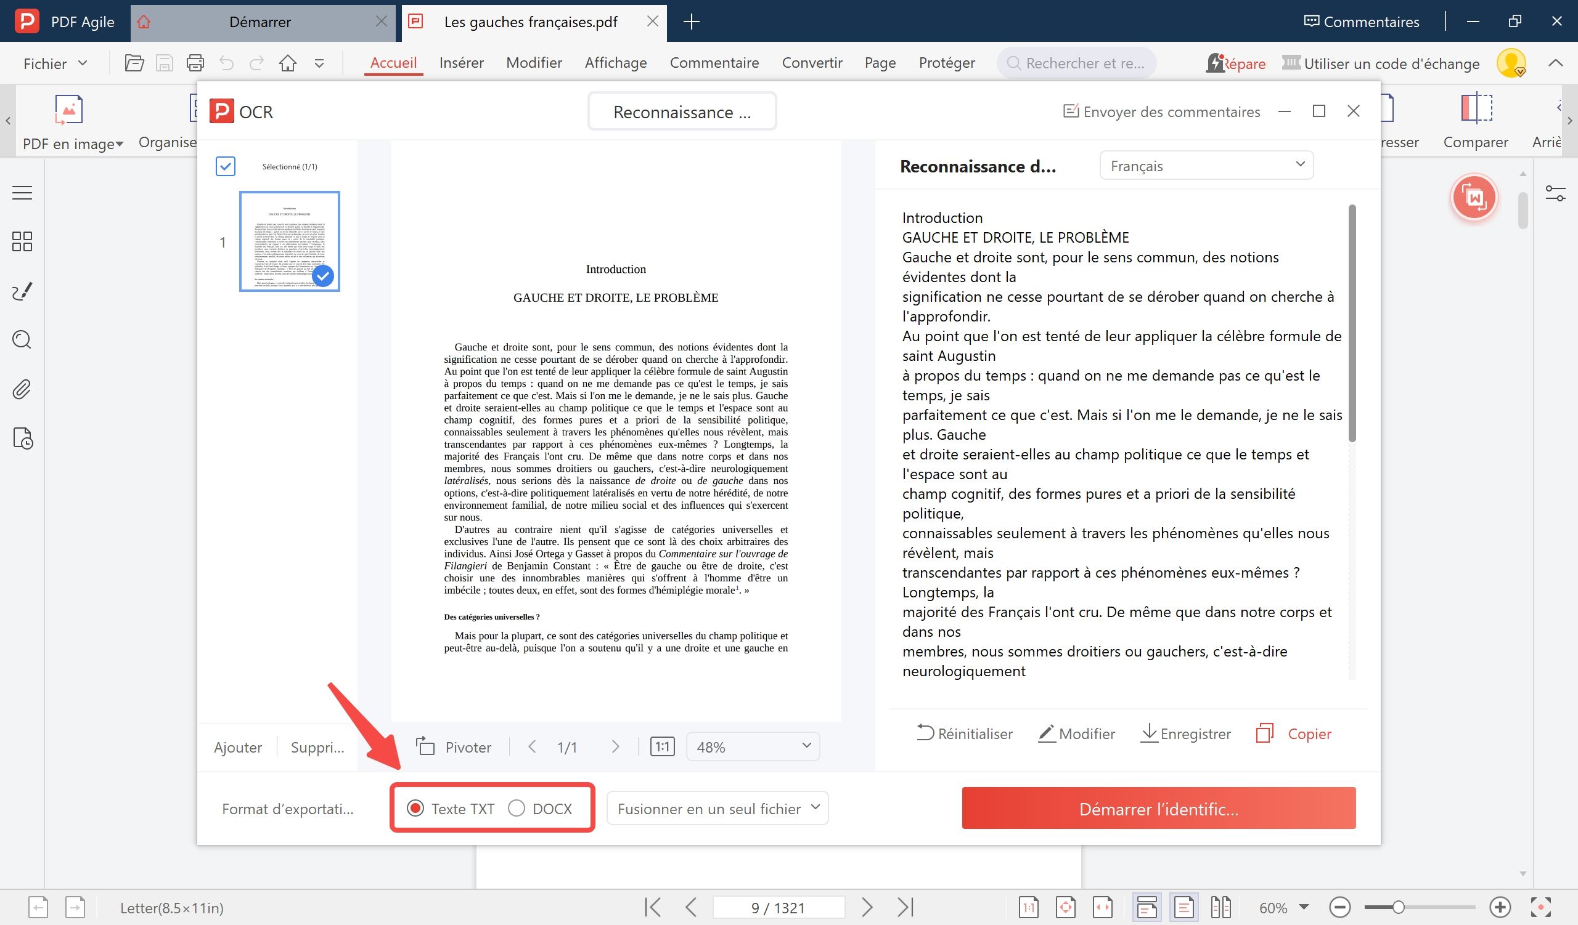Click zoom in plus in status bar

coord(1500,907)
